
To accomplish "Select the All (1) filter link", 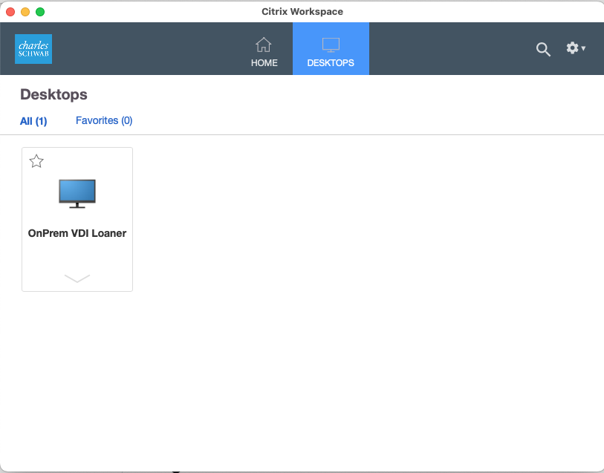I will pyautogui.click(x=33, y=120).
